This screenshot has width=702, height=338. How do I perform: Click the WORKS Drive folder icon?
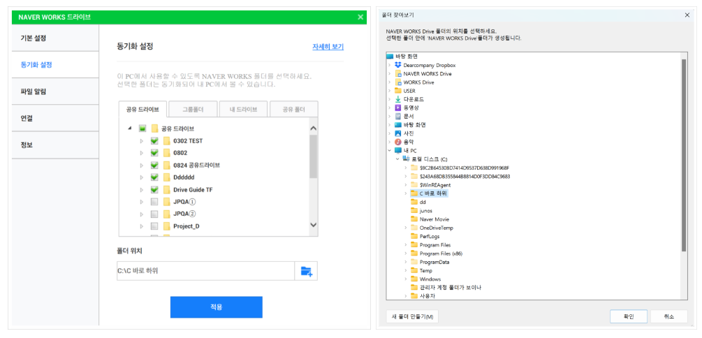point(398,82)
